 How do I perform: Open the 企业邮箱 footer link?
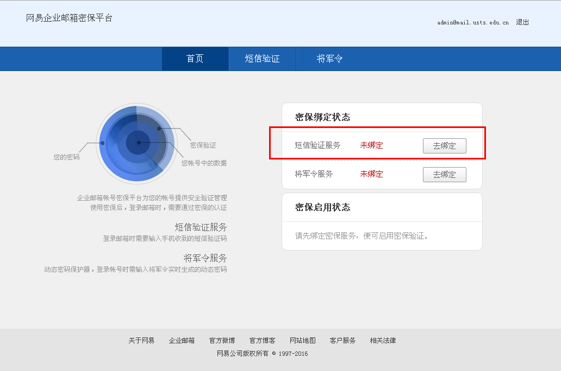pos(182,341)
